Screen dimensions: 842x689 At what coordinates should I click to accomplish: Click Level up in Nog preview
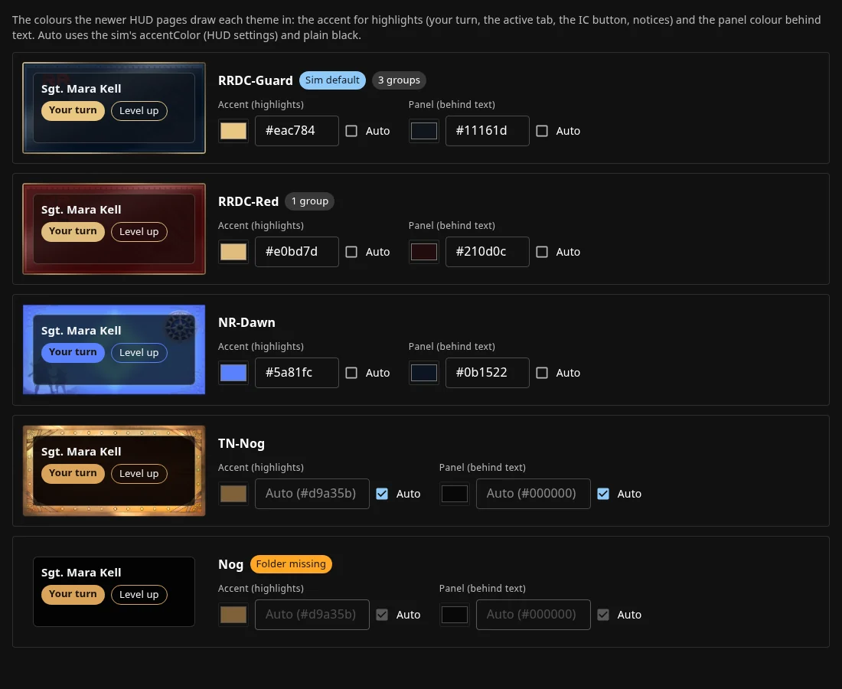(x=139, y=595)
